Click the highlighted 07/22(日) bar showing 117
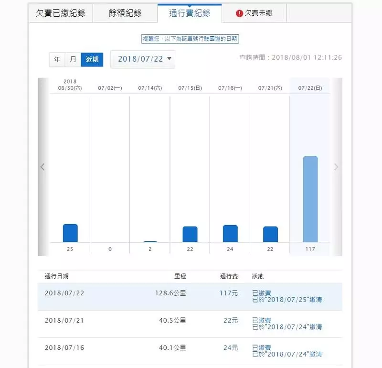Image resolution: width=382 pixels, height=368 pixels. coord(310,199)
